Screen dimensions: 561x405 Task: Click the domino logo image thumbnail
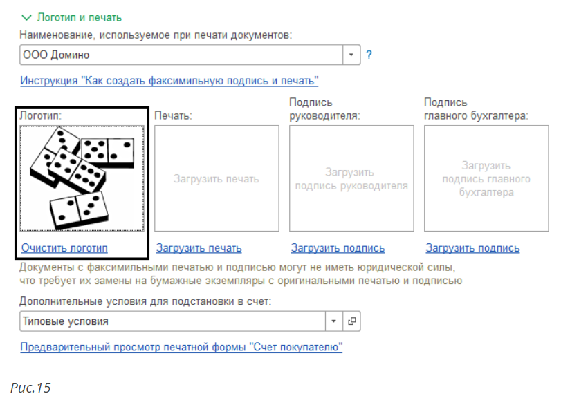(x=82, y=178)
